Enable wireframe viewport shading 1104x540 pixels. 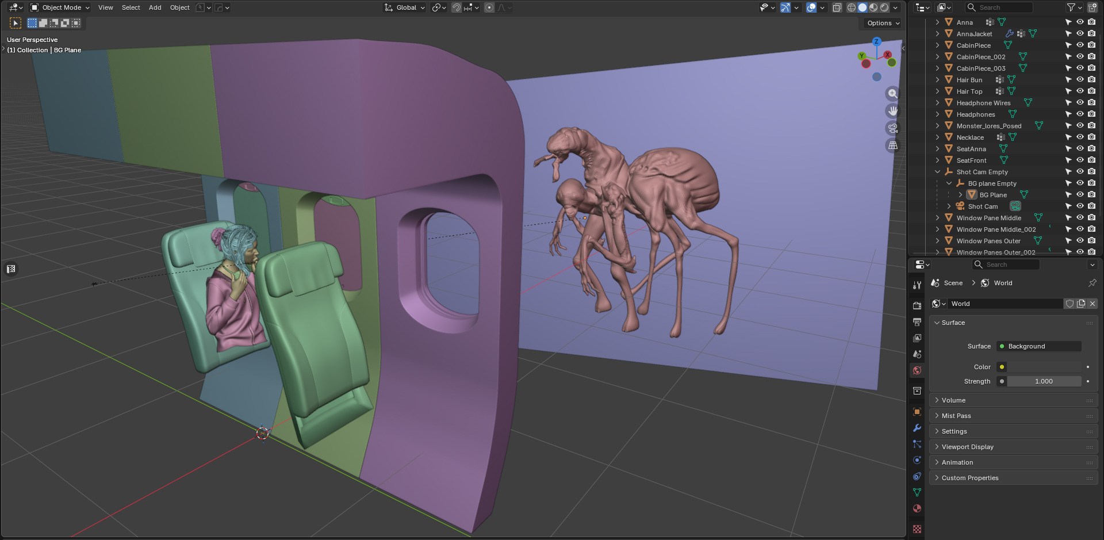(852, 7)
